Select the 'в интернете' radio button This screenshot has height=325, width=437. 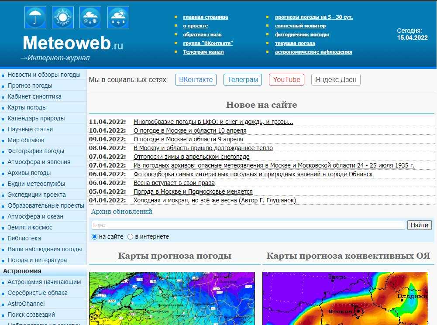(130, 236)
